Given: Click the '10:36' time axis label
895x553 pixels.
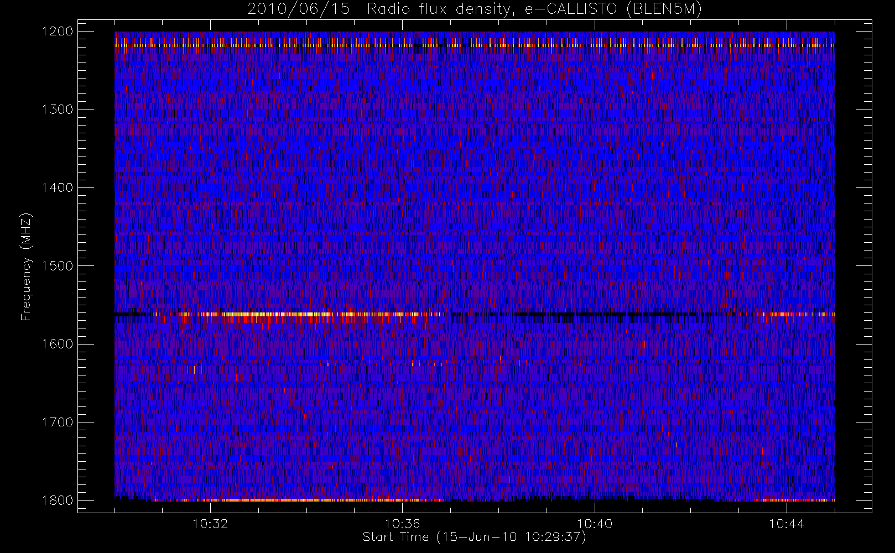Looking at the screenshot, I should click(403, 524).
